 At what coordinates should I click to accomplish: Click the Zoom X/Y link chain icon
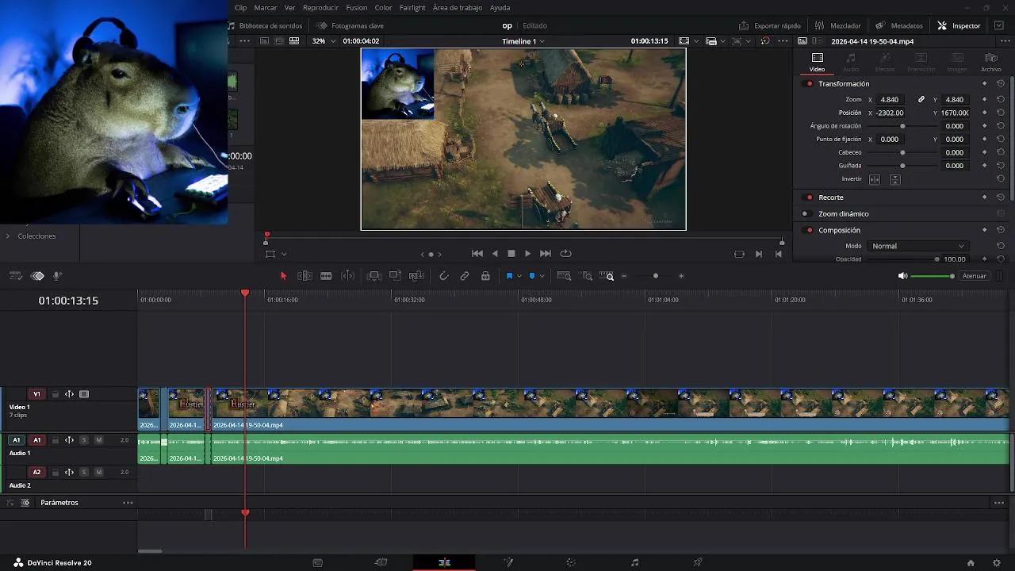click(921, 100)
